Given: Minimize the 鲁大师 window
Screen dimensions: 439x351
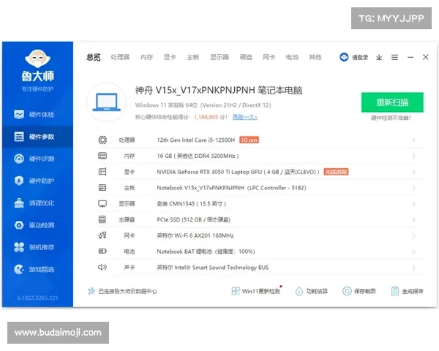Looking at the screenshot, I should [410, 57].
